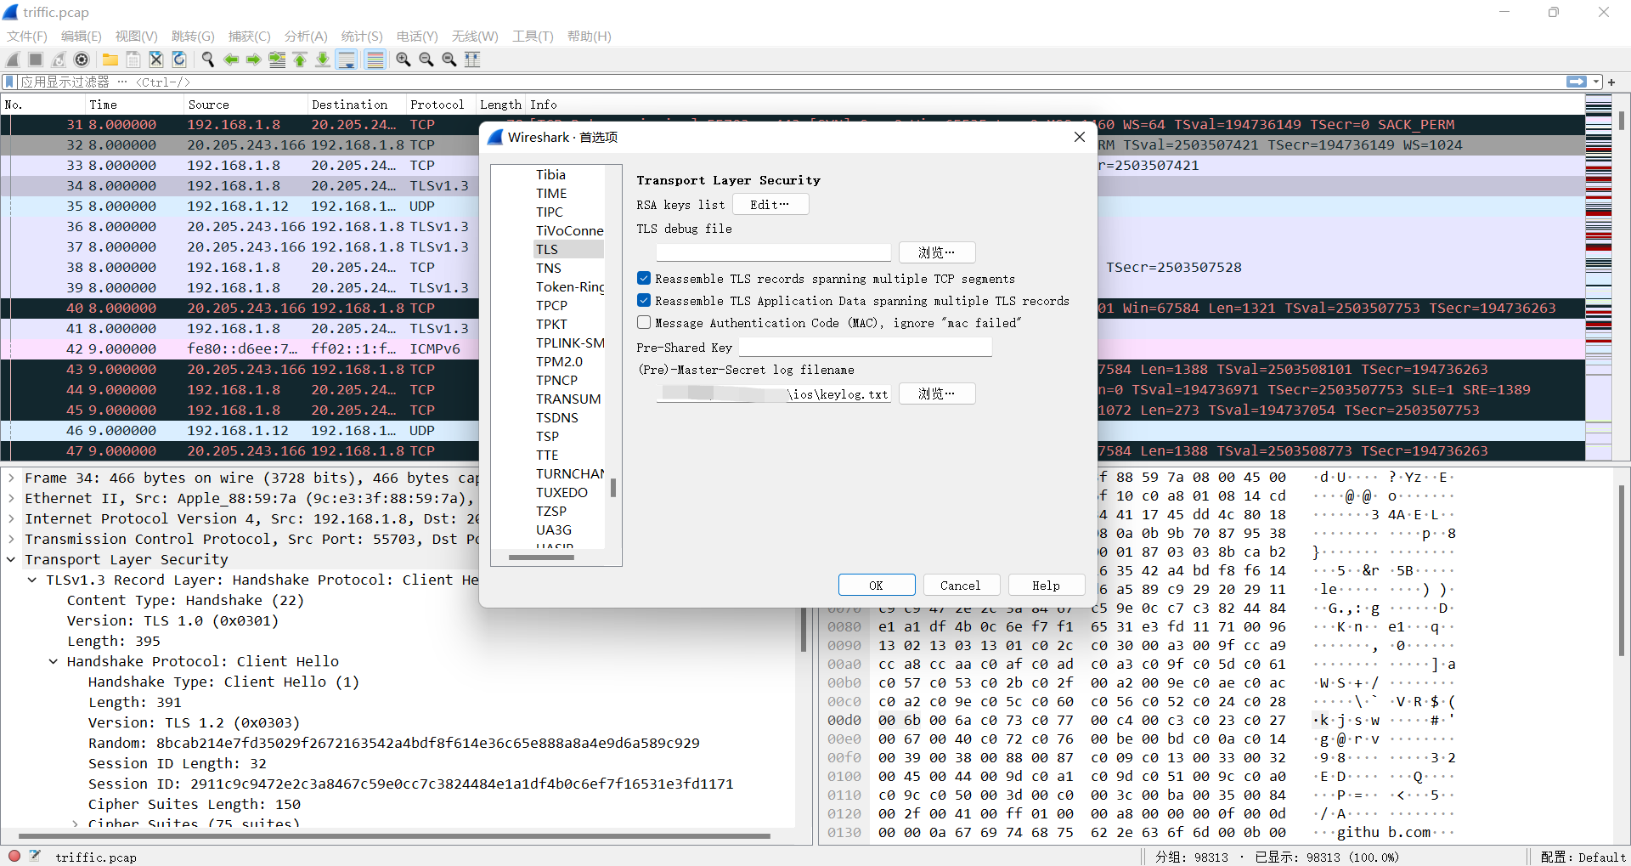This screenshot has height=866, width=1631.
Task: Click the zoom in magnifier icon
Action: pyautogui.click(x=404, y=59)
